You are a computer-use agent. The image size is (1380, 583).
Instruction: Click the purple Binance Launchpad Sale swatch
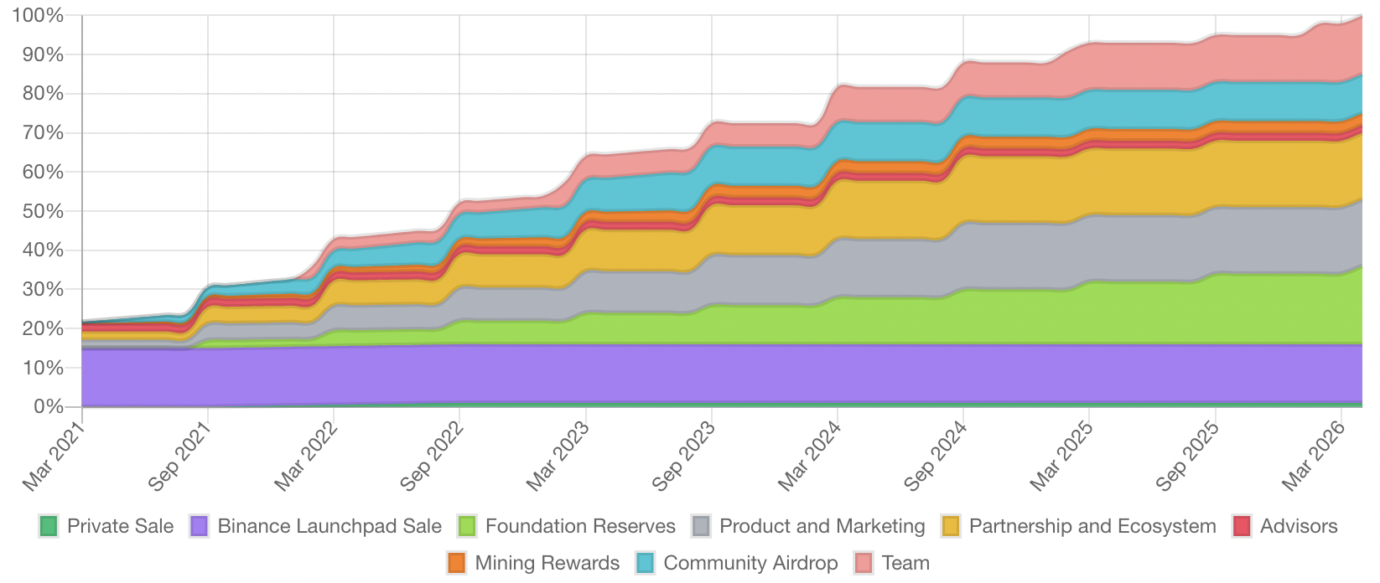(200, 526)
